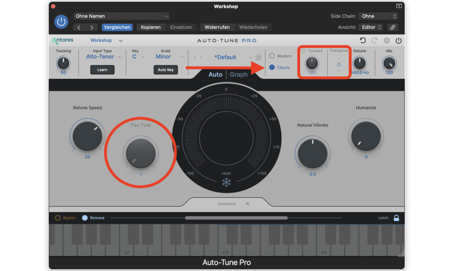Open the Side Chain Ohne dropdown
Viewport: 452px width, 271px height.
pos(378,16)
